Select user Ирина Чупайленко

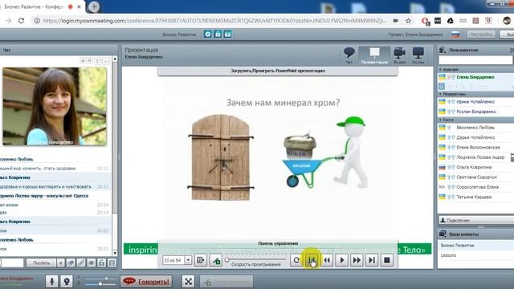click(x=476, y=102)
